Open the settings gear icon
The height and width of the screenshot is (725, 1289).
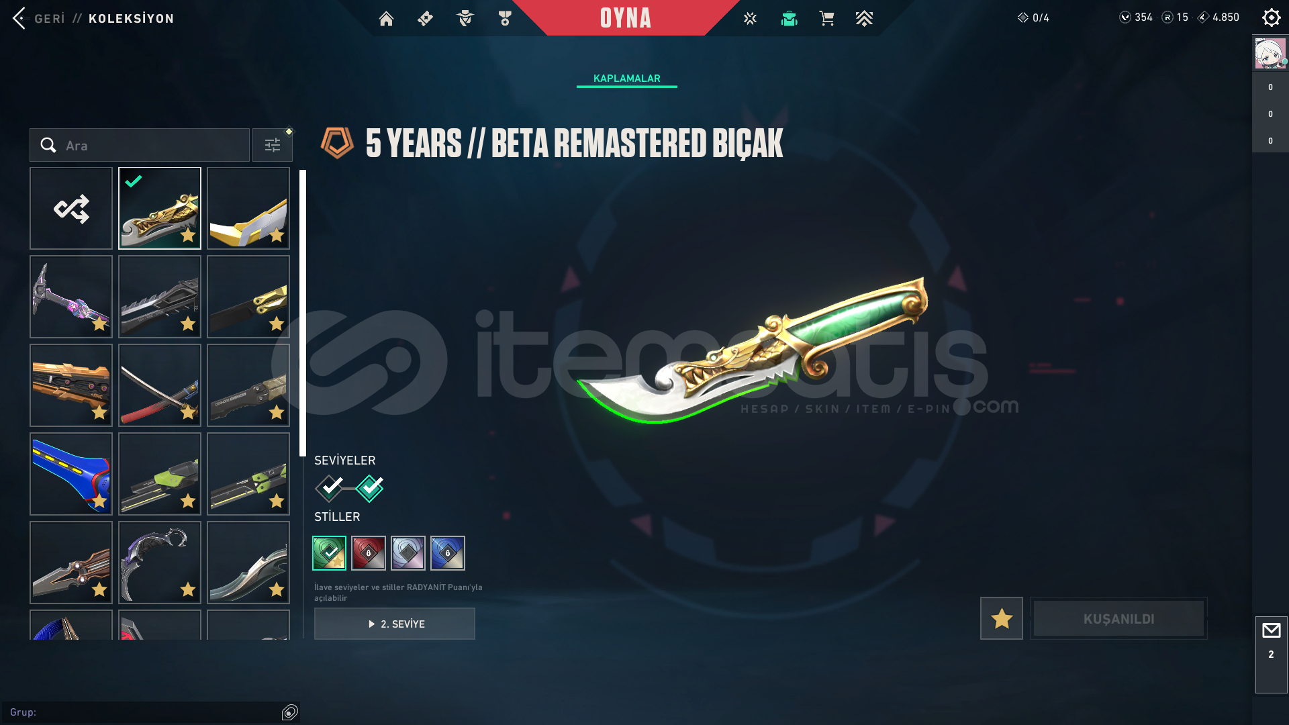coord(1271,17)
